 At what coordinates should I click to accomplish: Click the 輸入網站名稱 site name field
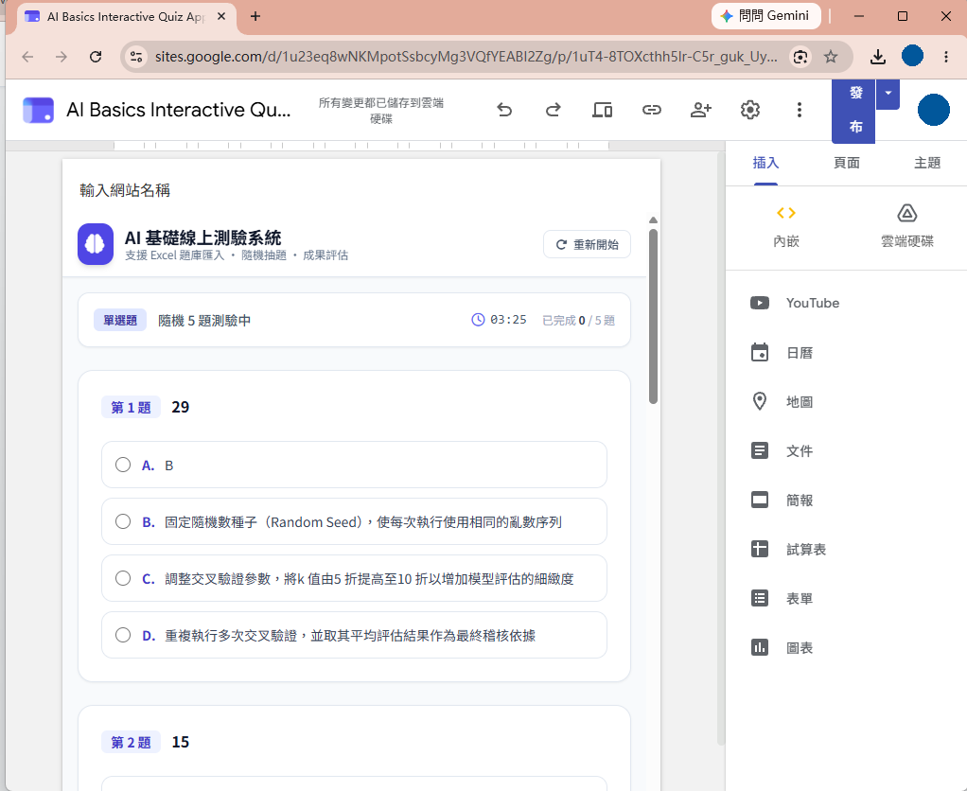point(125,190)
